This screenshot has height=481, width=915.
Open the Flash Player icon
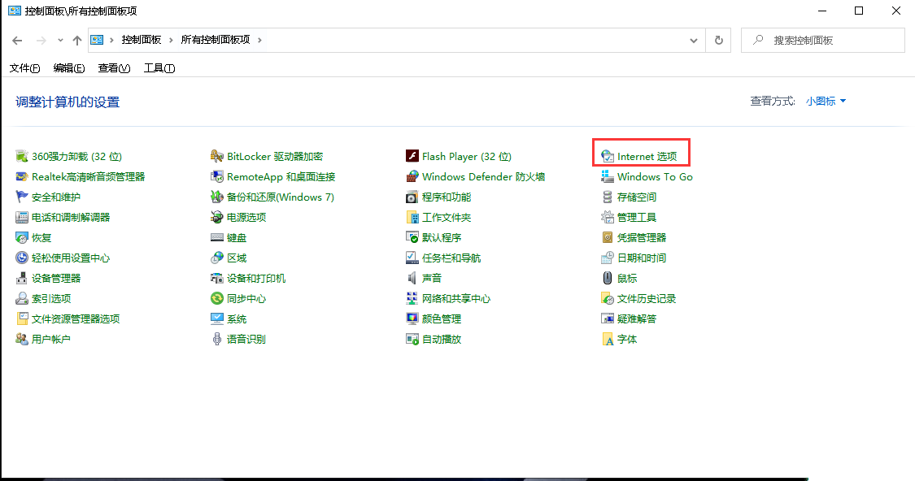(412, 156)
